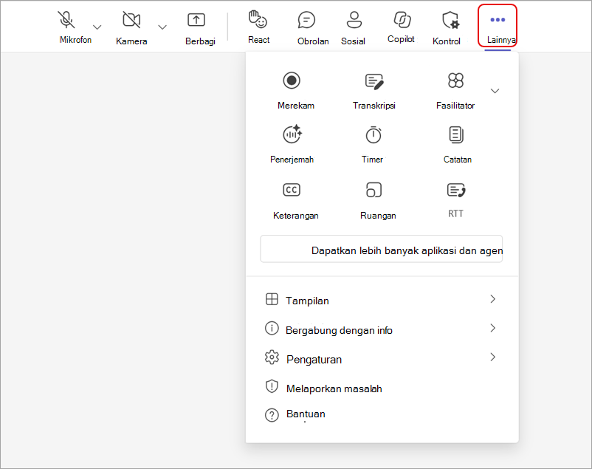Start recording with Merekam
Screen dimensions: 592x469
point(295,90)
